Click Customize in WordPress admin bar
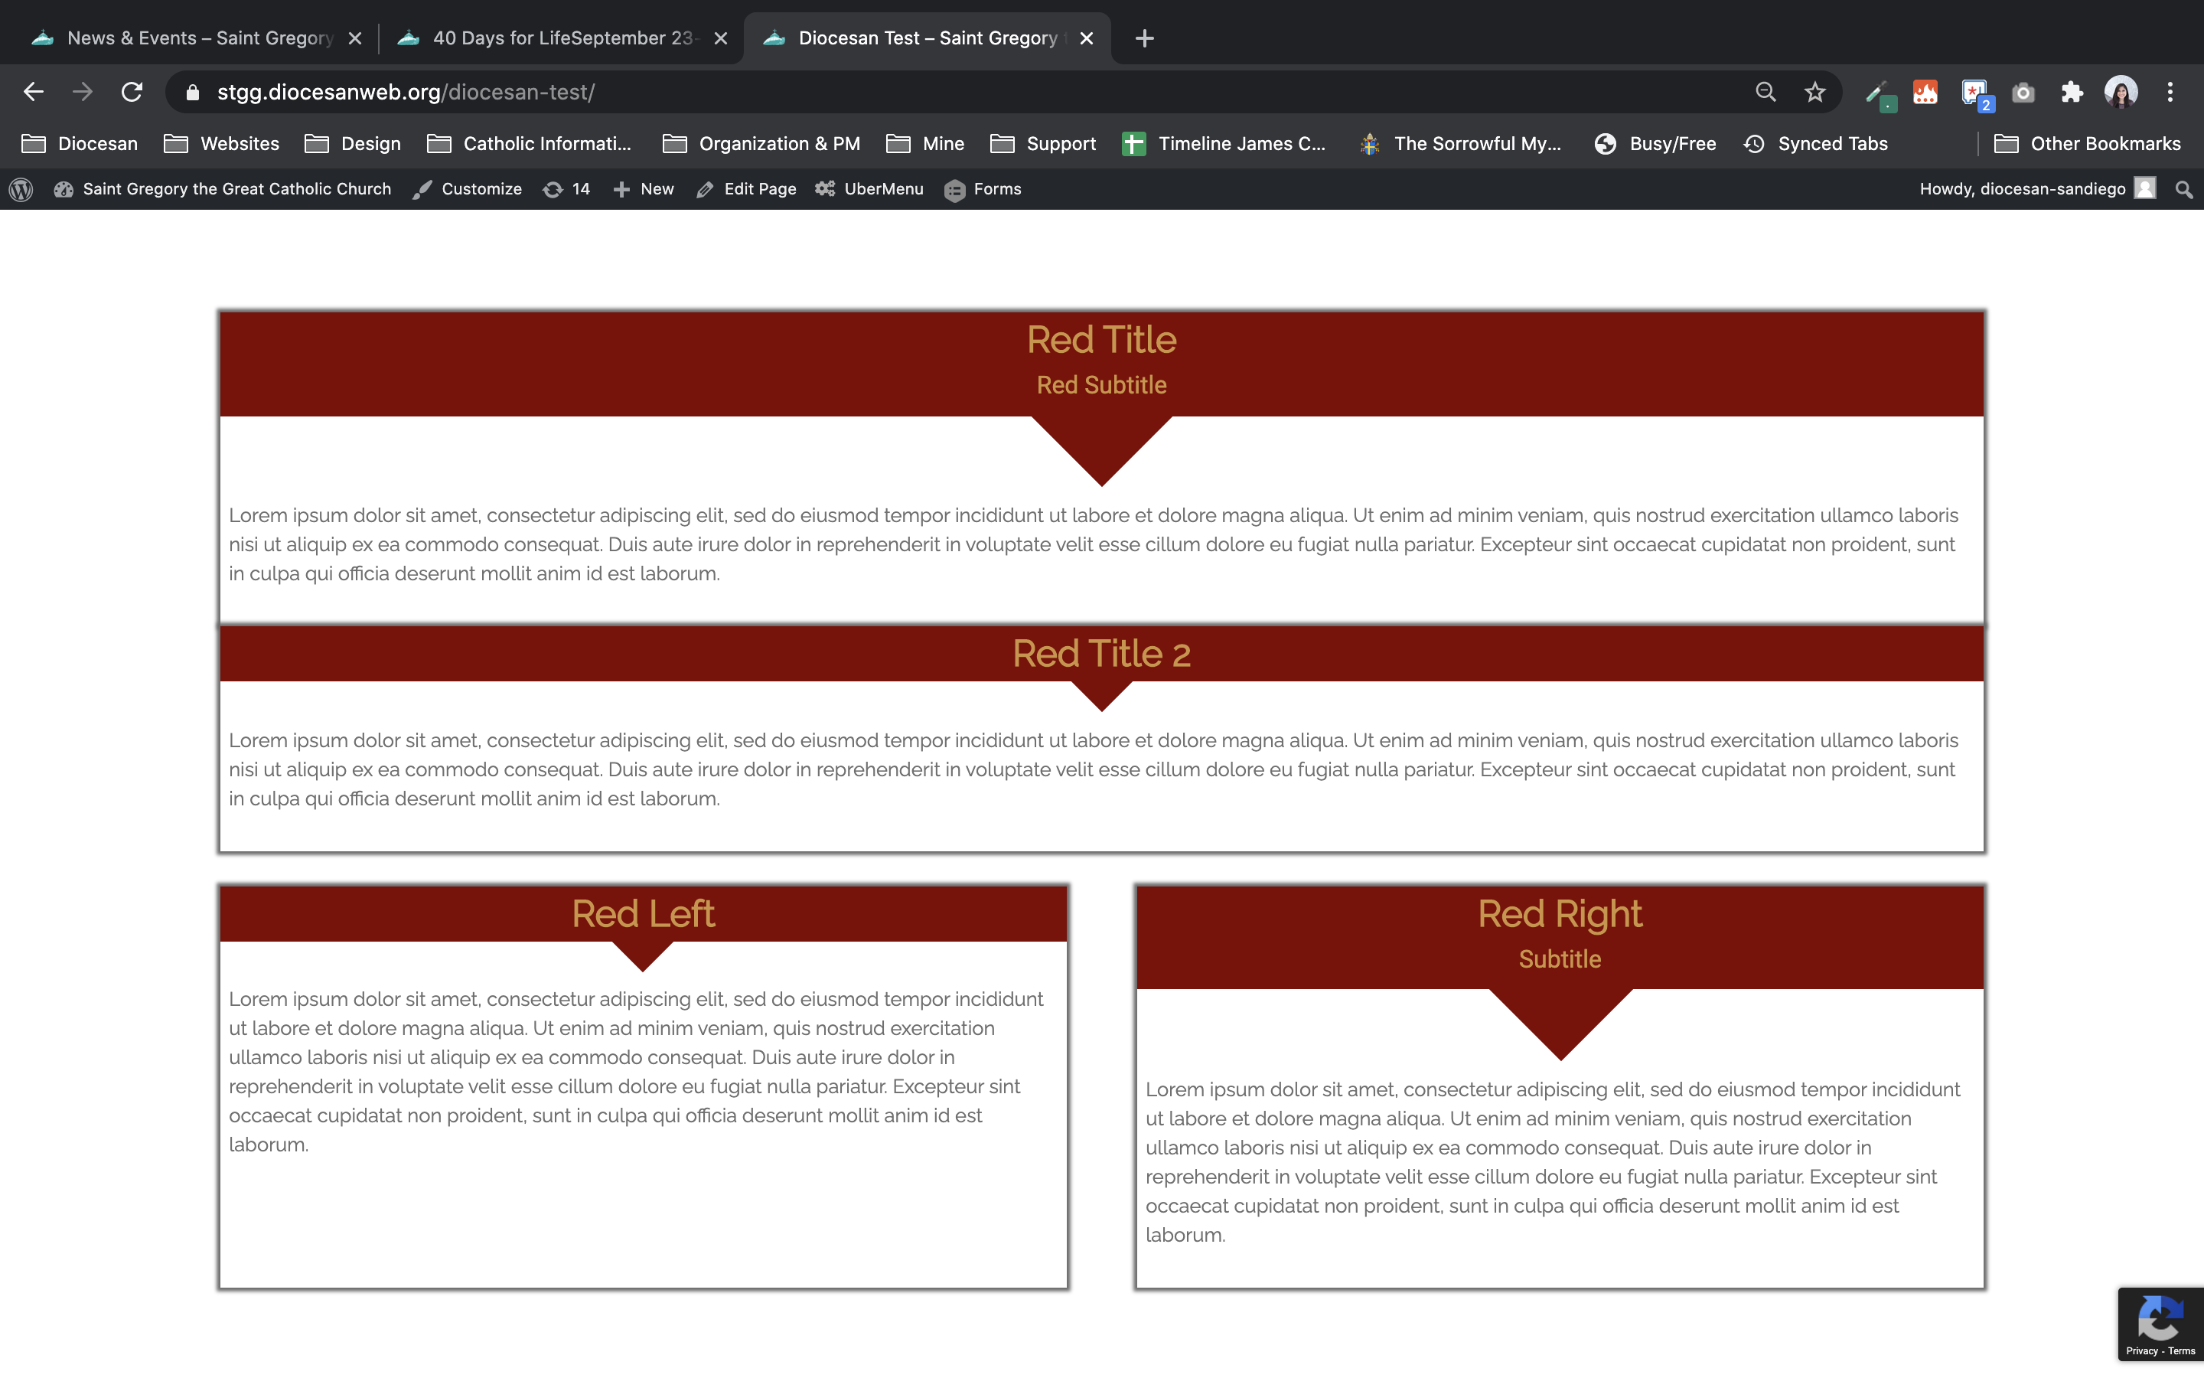The height and width of the screenshot is (1378, 2204). [468, 190]
